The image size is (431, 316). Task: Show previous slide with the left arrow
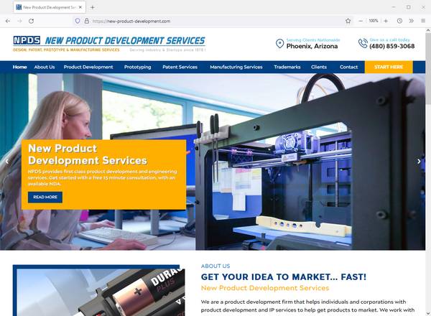6,162
